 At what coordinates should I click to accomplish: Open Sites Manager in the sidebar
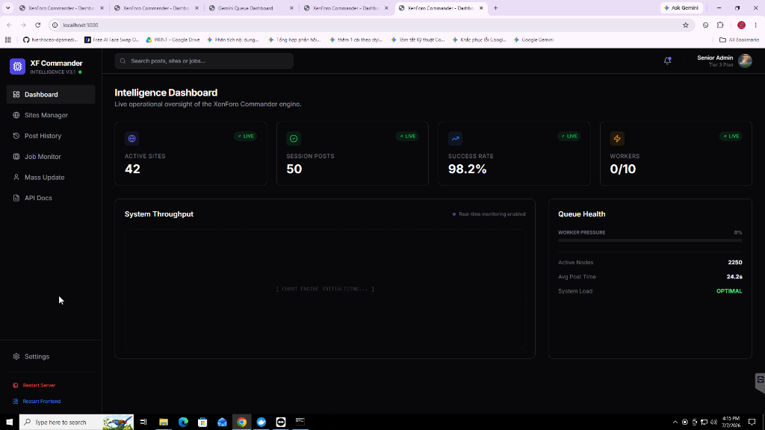pos(51,115)
